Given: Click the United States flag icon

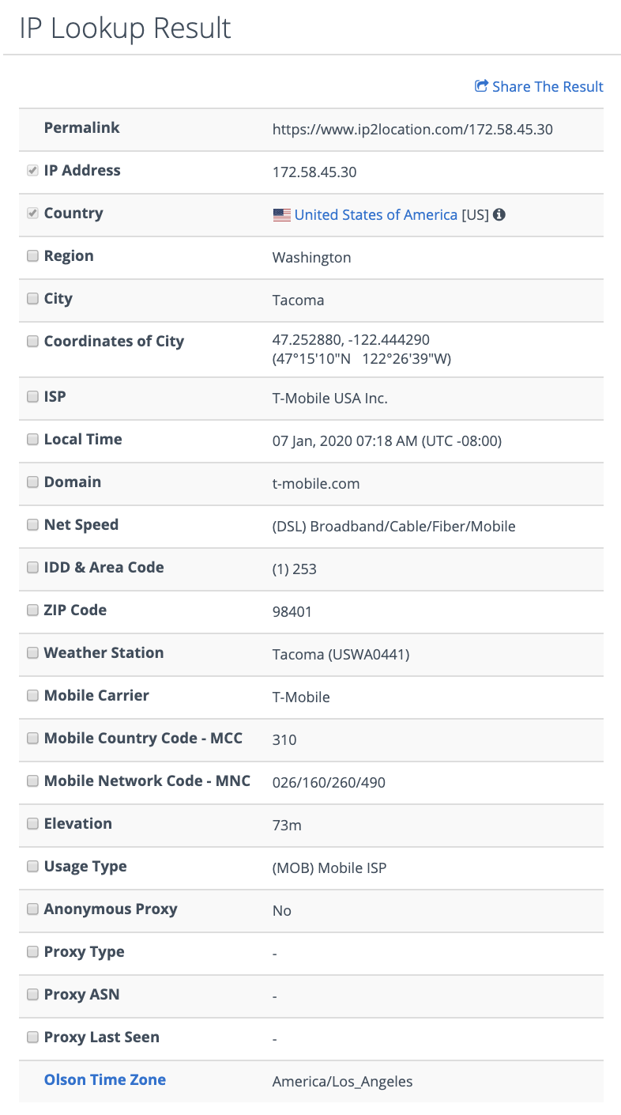Looking at the screenshot, I should pyautogui.click(x=281, y=215).
